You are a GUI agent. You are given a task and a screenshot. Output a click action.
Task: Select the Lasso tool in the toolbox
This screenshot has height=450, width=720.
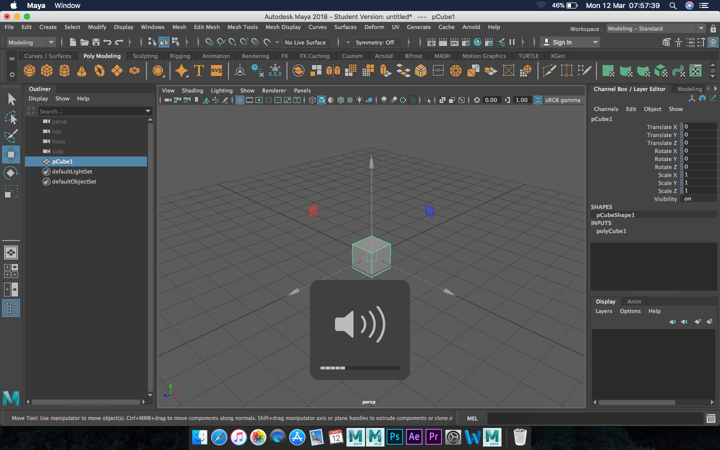click(11, 118)
